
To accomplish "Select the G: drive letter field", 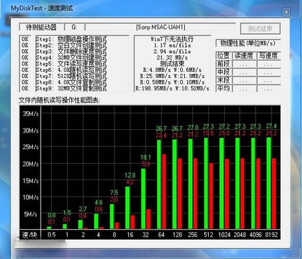I will [74, 27].
